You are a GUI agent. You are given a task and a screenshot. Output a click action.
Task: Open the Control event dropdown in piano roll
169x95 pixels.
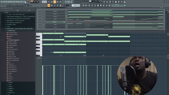(x=39, y=58)
